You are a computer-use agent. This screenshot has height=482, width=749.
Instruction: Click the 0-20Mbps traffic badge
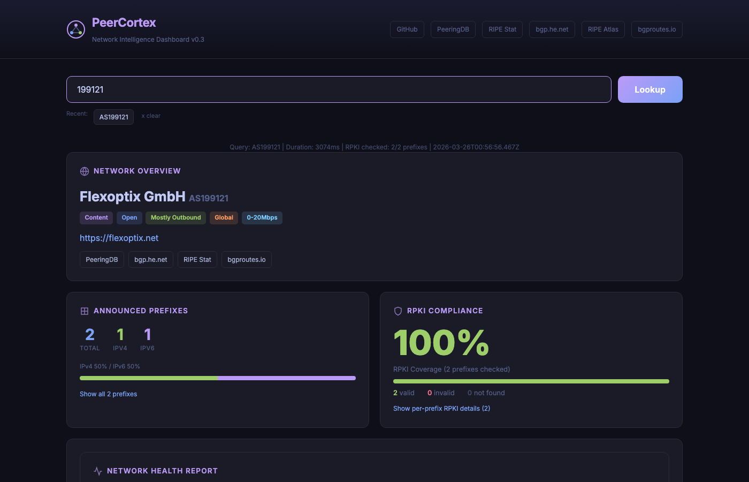pyautogui.click(x=262, y=218)
